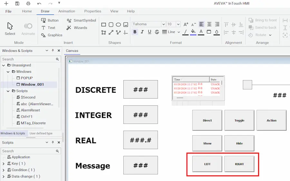
Task: Open the Windows & Scripts panel options chevron
Action: (x=47, y=51)
